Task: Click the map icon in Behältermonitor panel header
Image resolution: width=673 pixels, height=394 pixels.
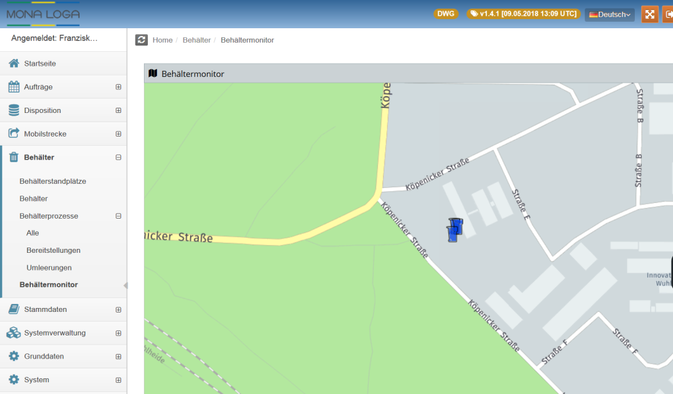Action: pyautogui.click(x=152, y=74)
